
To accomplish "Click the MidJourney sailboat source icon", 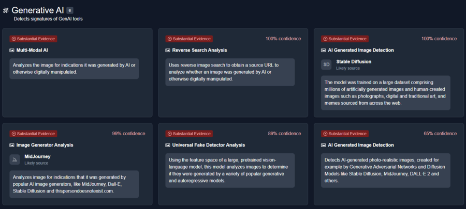I will coord(14,159).
